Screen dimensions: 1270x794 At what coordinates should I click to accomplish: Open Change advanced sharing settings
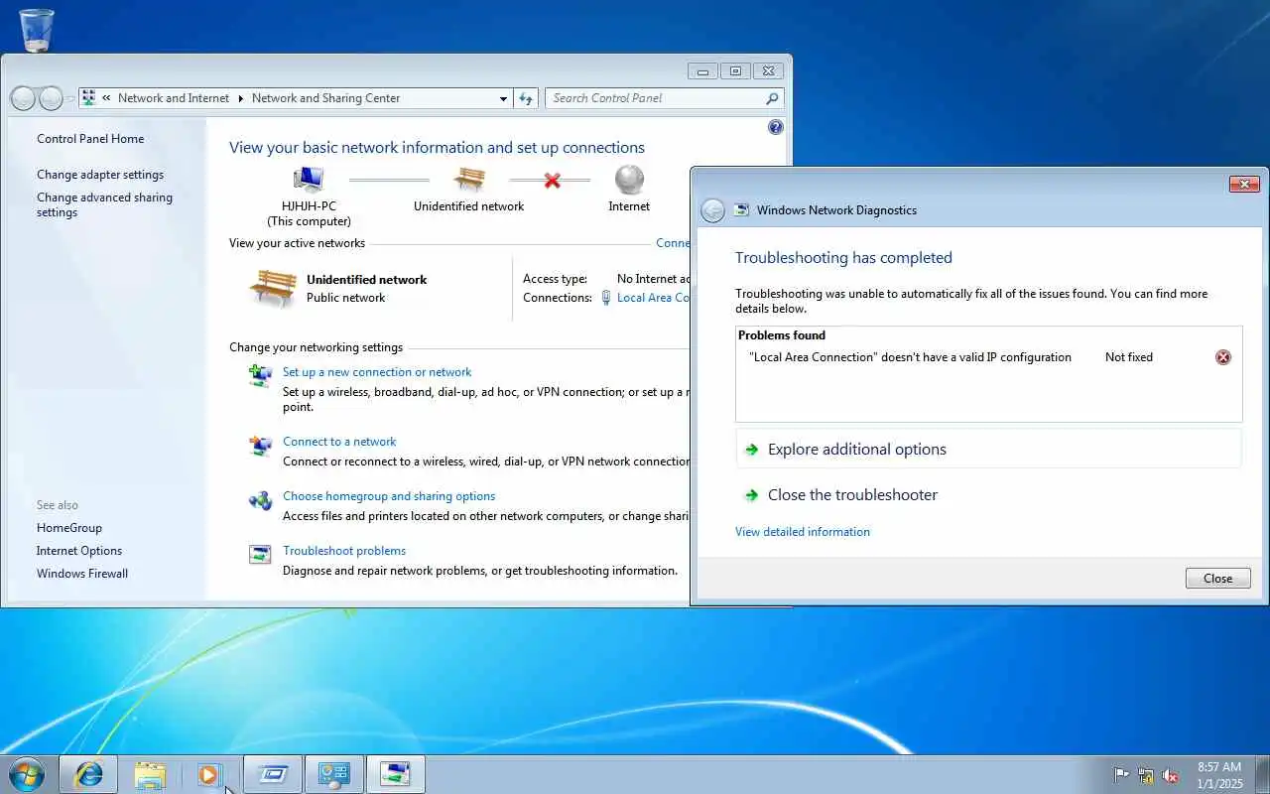pos(104,204)
